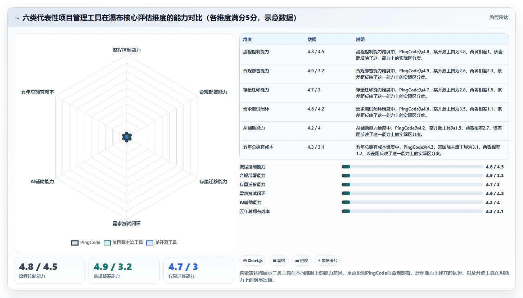This screenshot has height=298, width=523.
Task: Open the 4.7 / 3 存量迁移能力 data card
Action: (x=199, y=270)
